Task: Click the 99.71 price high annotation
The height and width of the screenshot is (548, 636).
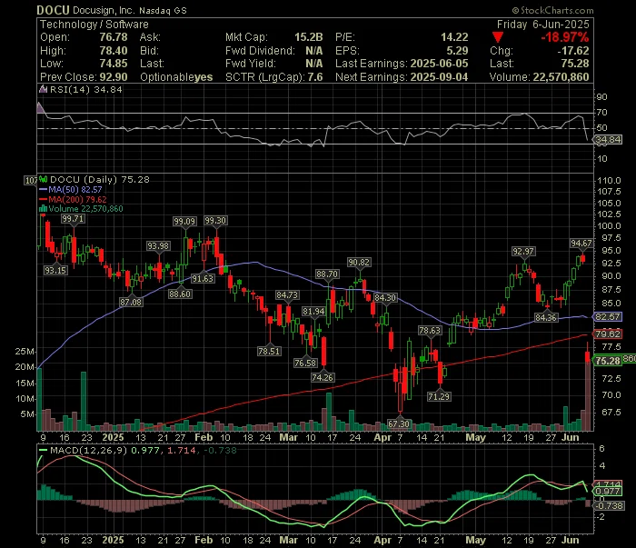Action: pyautogui.click(x=73, y=219)
